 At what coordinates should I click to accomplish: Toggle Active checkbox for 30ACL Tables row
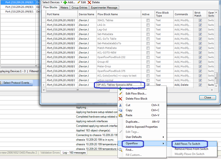pos(148,20)
